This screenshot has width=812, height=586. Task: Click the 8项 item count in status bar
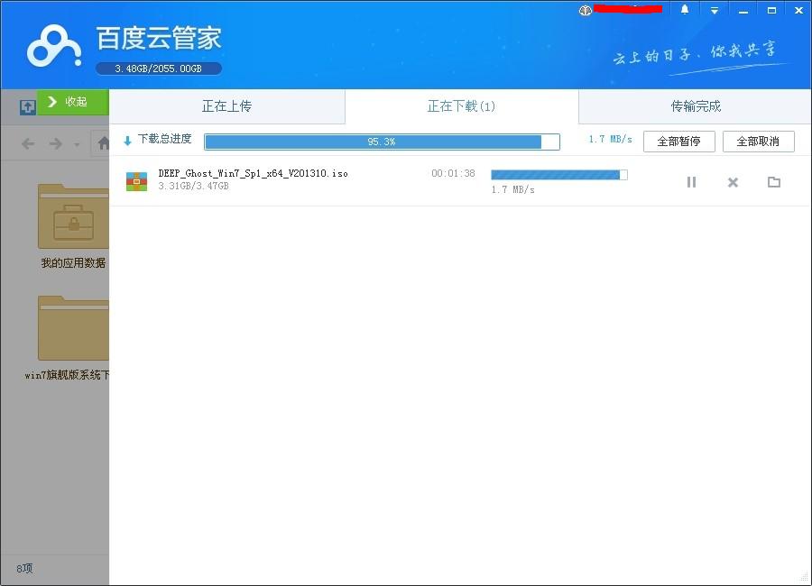click(24, 568)
